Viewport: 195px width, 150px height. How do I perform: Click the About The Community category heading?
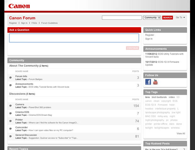click(24, 66)
